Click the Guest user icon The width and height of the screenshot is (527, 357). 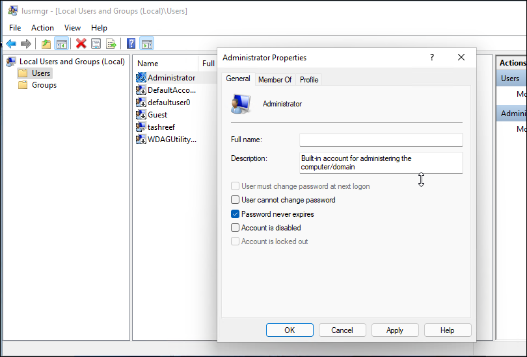click(x=141, y=115)
